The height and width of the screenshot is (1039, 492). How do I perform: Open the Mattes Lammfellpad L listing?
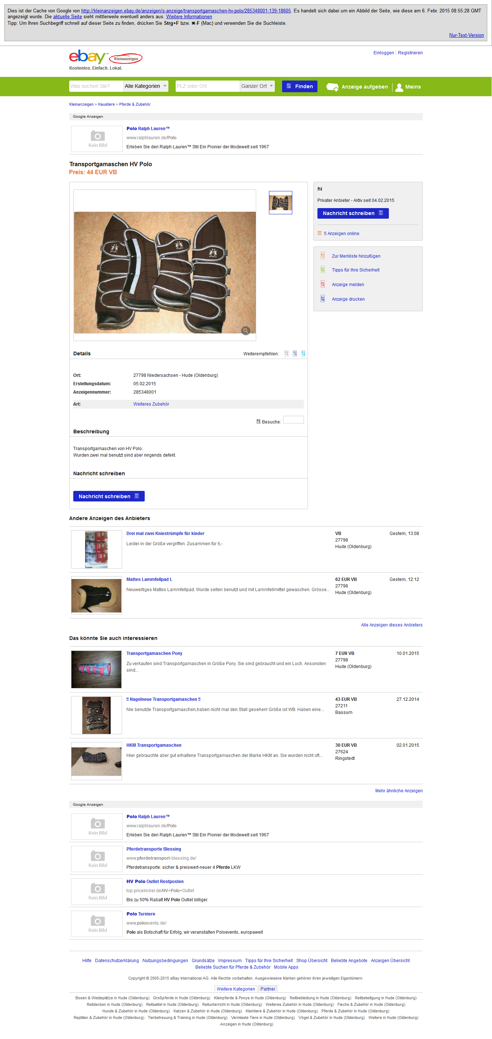pos(149,579)
